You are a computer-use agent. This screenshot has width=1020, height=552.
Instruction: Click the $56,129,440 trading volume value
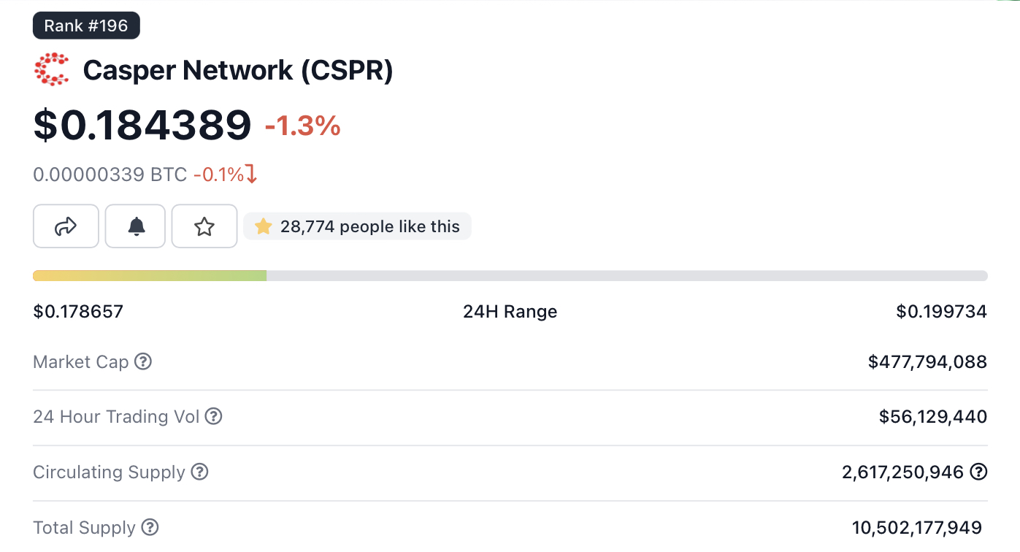[x=932, y=416]
